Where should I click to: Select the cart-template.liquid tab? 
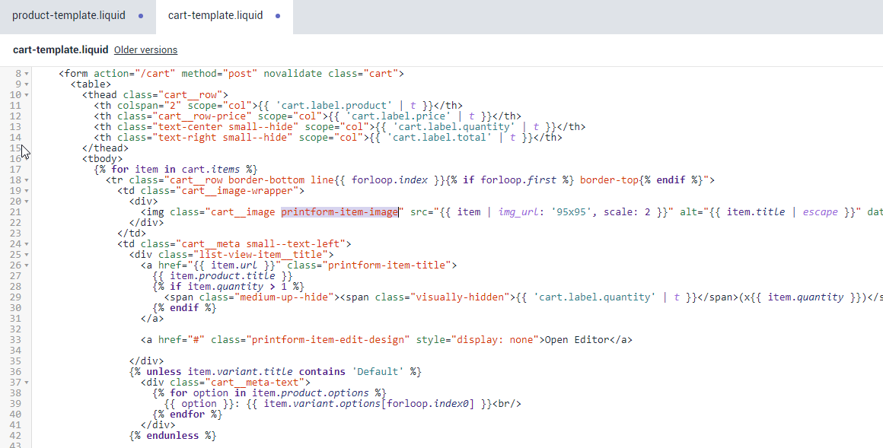click(x=215, y=15)
